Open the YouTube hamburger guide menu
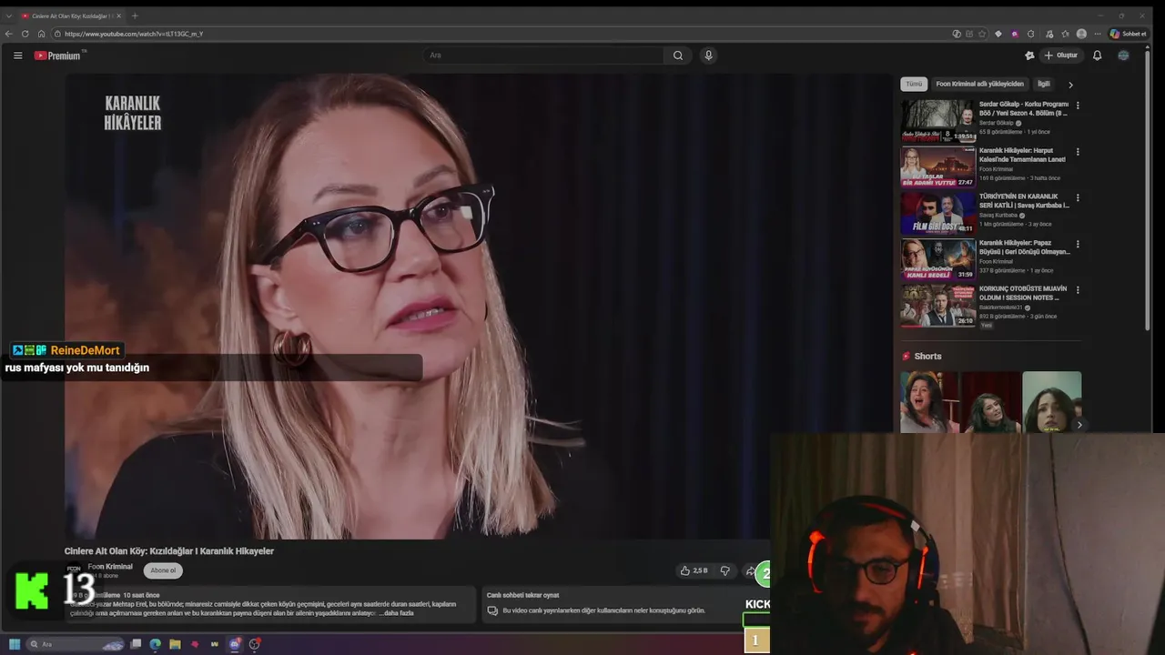Screen dimensions: 1165x655 pyautogui.click(x=17, y=55)
